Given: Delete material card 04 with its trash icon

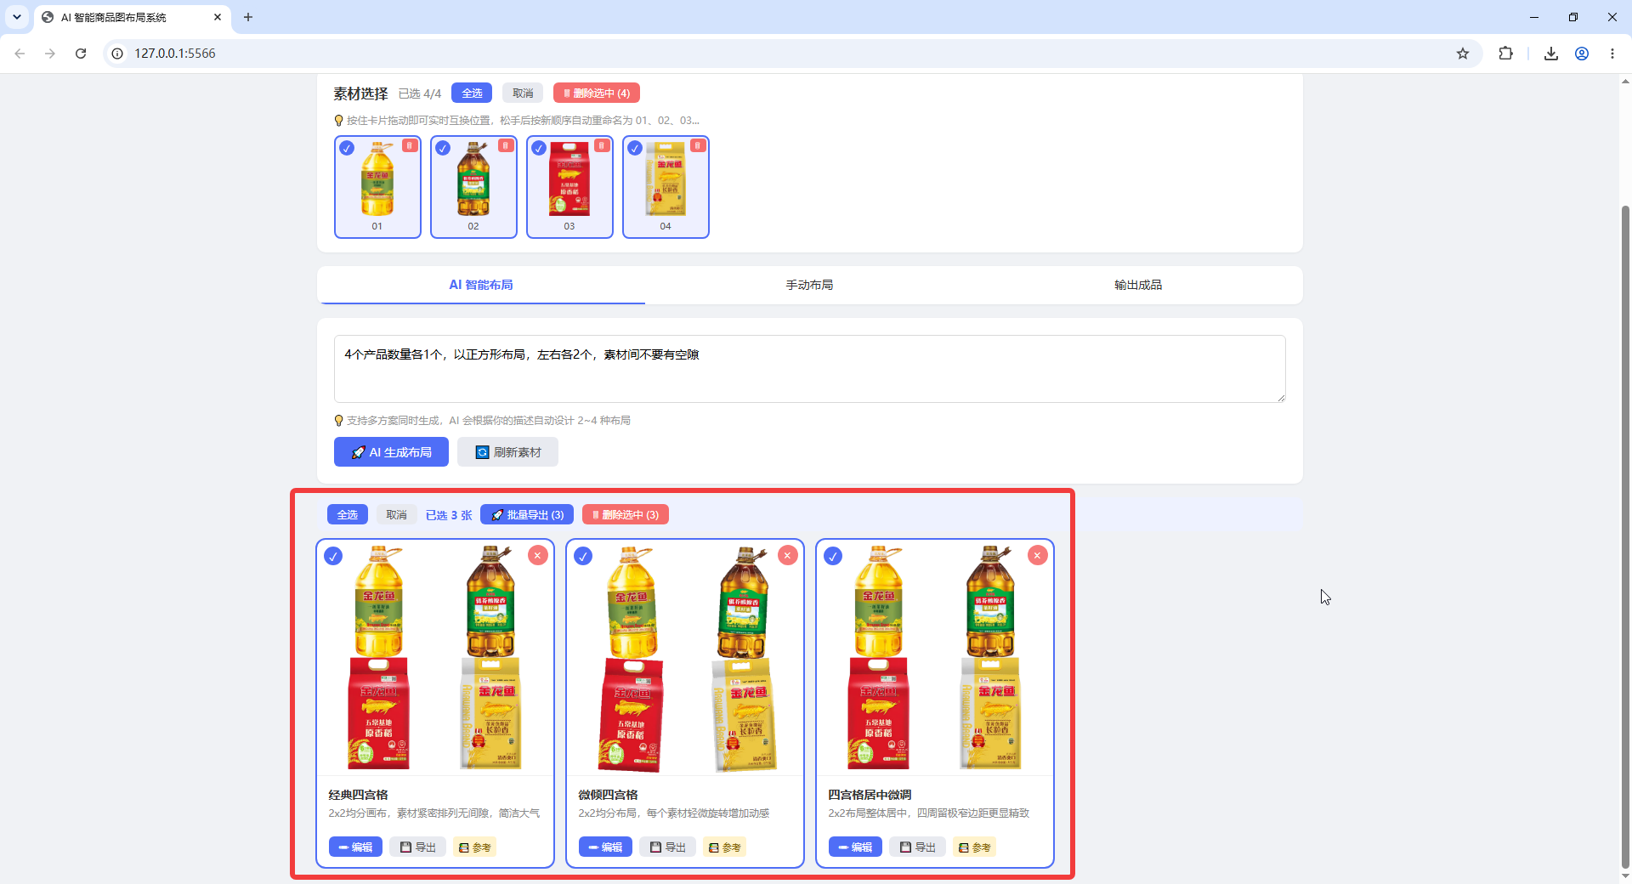Looking at the screenshot, I should [x=698, y=145].
